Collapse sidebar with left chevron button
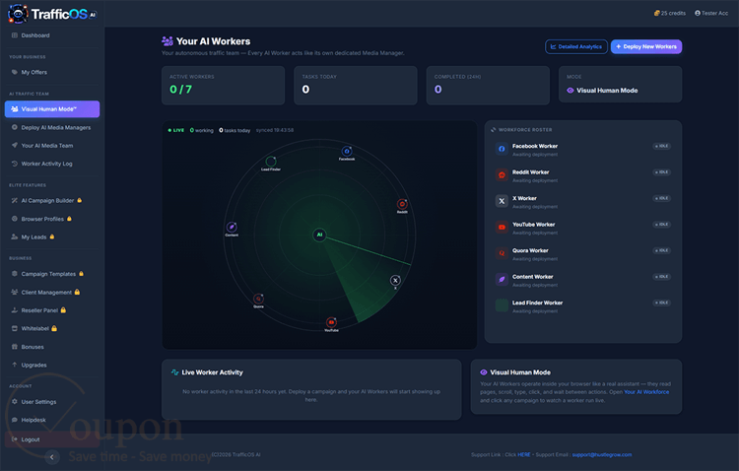 tap(52, 456)
